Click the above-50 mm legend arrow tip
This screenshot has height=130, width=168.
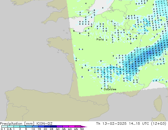pos(84,127)
